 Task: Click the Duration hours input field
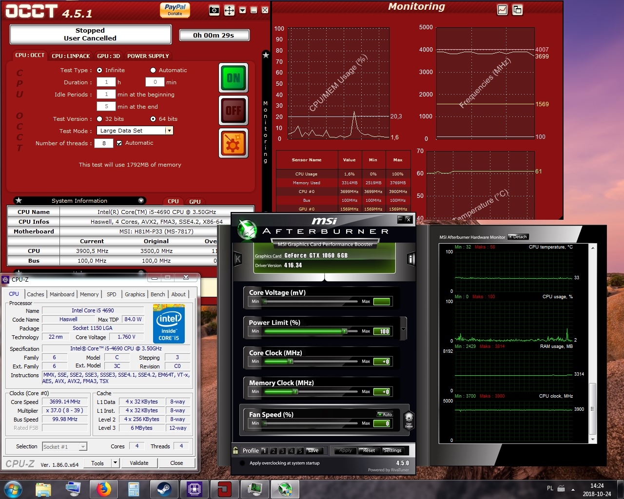coord(106,82)
